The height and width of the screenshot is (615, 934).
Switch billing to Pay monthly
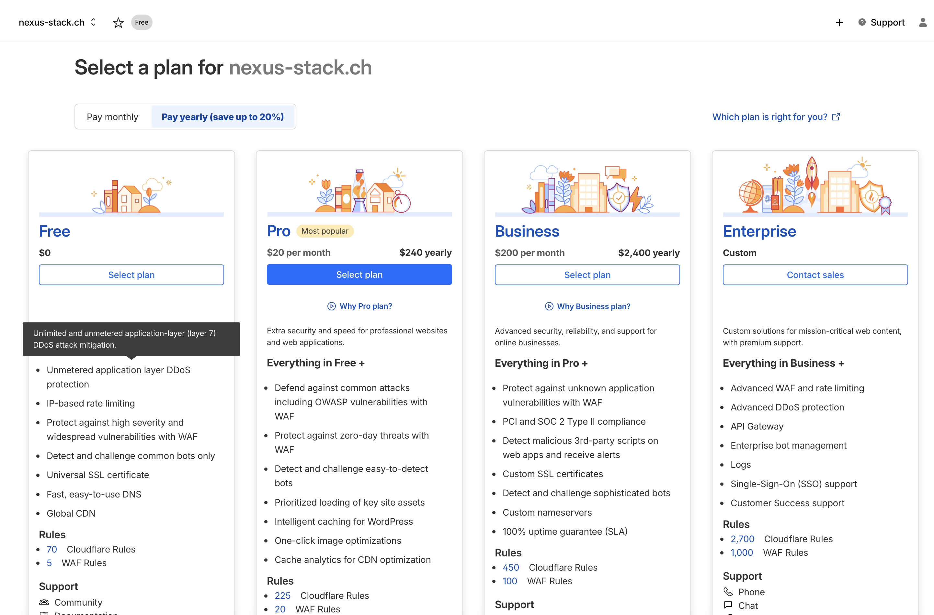point(112,117)
